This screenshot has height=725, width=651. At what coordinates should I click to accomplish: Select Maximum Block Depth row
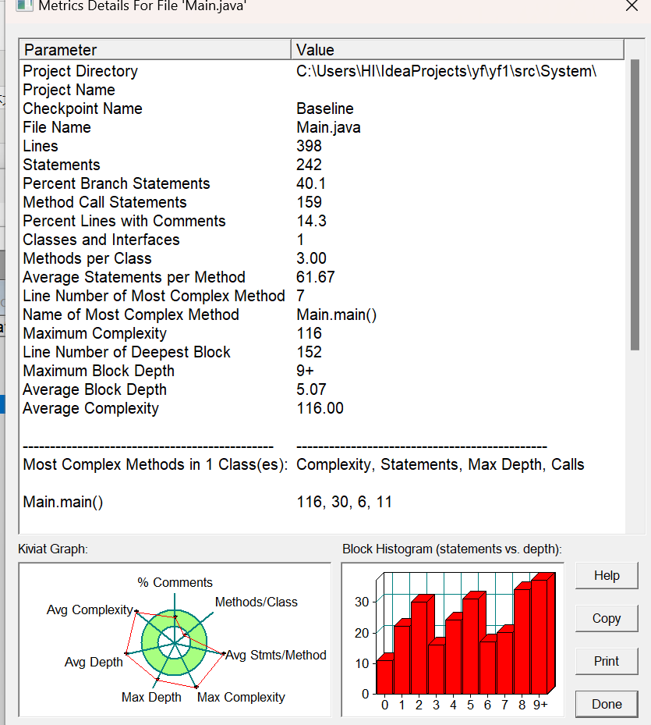(x=321, y=371)
